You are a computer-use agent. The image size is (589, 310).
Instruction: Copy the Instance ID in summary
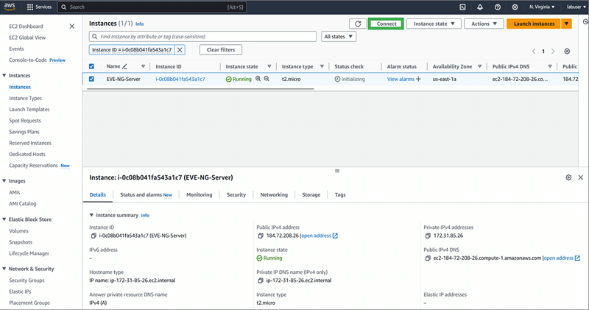pyautogui.click(x=94, y=236)
